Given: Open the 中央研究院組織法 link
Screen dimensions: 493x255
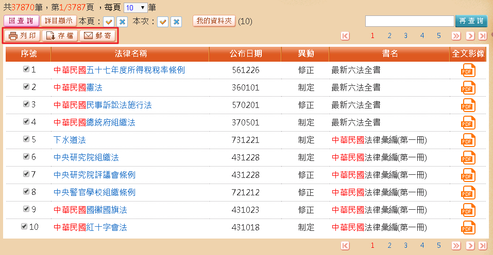Looking at the screenshot, I should (86, 157).
